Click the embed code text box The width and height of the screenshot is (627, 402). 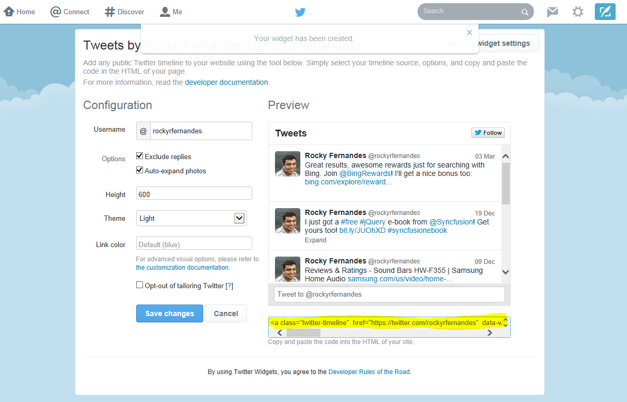click(385, 322)
